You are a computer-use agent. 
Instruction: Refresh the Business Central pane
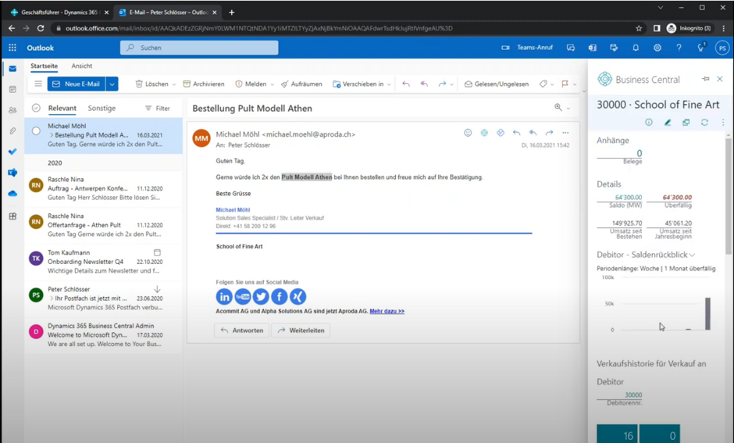click(704, 122)
